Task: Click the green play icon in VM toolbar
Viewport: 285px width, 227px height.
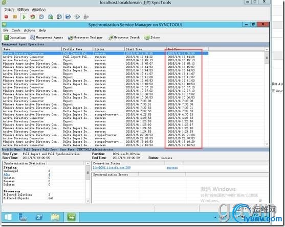Action: [24, 17]
